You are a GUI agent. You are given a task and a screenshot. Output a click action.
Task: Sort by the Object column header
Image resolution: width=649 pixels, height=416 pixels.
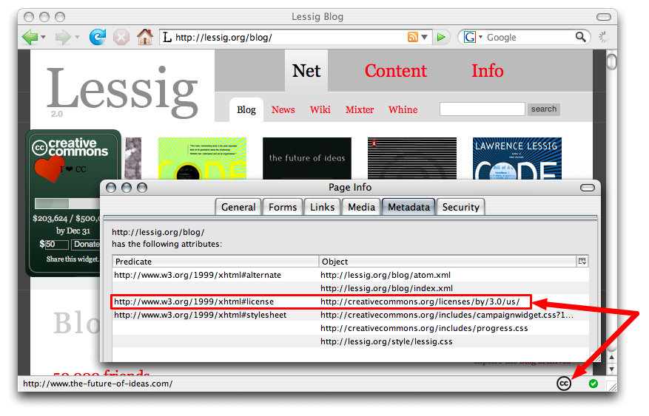(448, 262)
